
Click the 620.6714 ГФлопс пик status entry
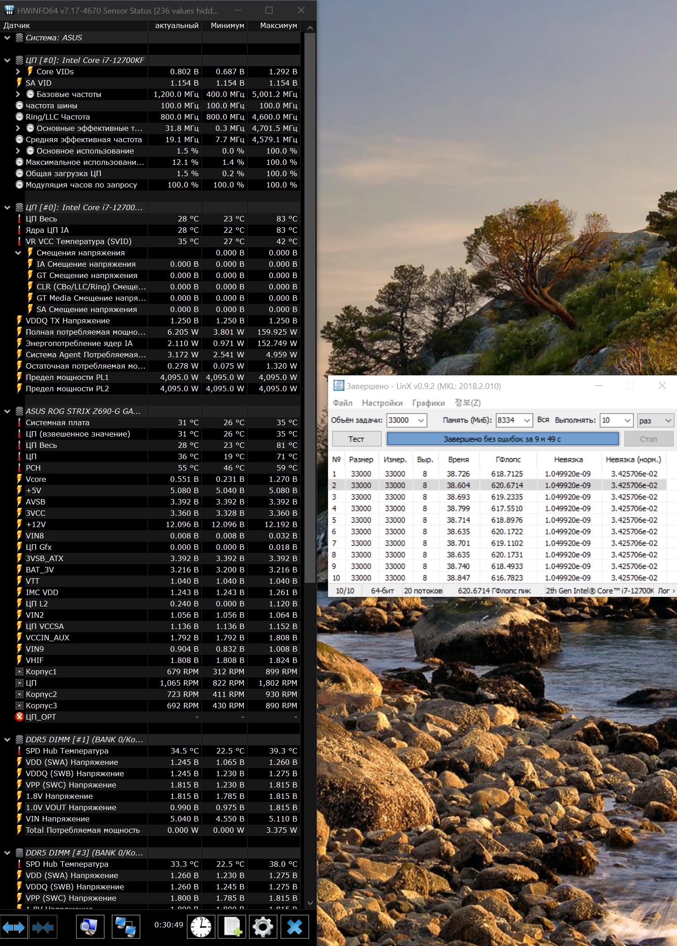tap(494, 591)
